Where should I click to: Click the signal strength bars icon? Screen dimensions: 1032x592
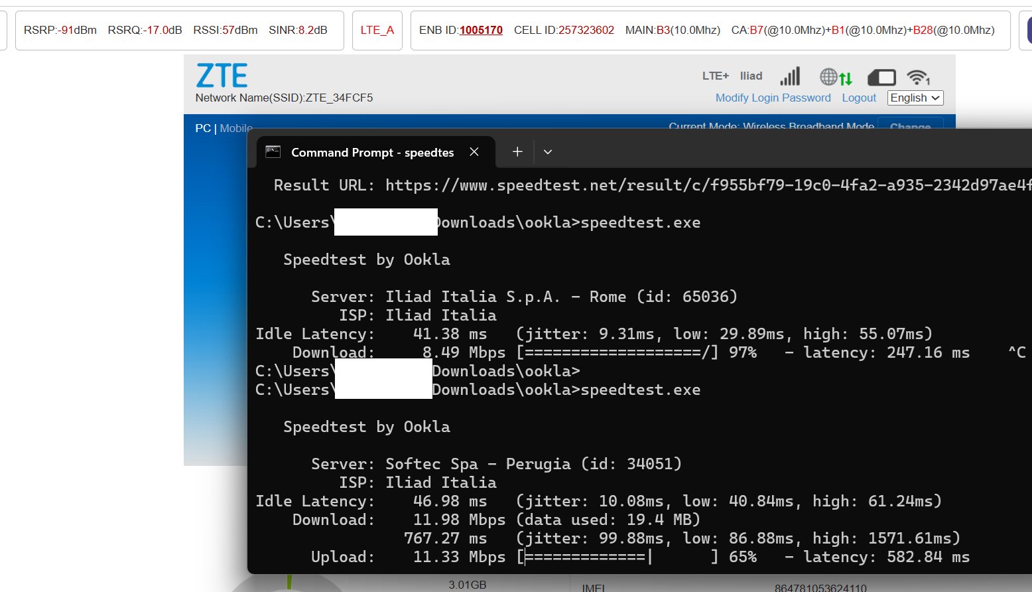pos(790,76)
